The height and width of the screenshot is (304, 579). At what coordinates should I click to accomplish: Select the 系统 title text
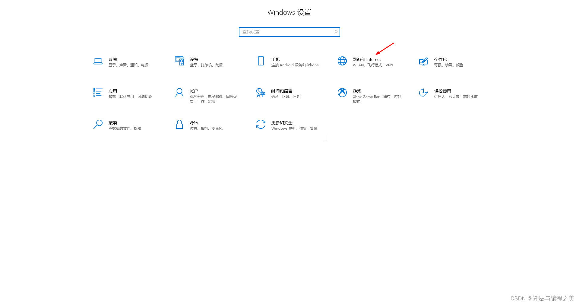(x=113, y=59)
